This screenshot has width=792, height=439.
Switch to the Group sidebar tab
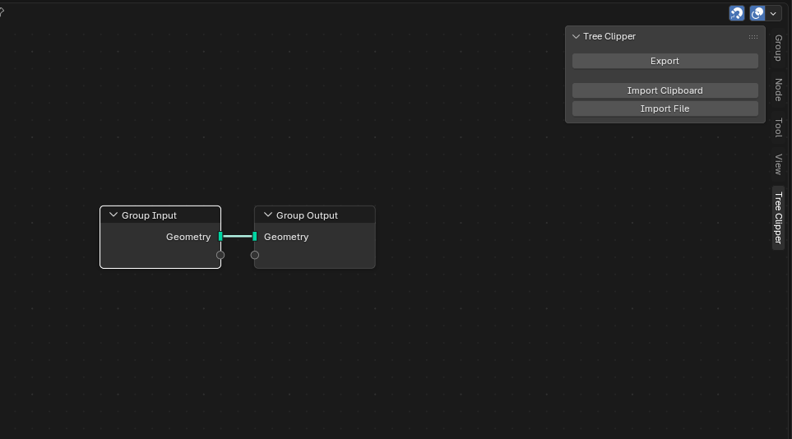tap(778, 48)
